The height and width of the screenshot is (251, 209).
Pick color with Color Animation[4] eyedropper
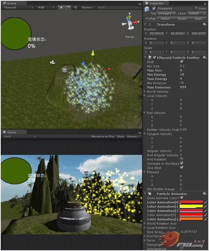[x=205, y=219]
